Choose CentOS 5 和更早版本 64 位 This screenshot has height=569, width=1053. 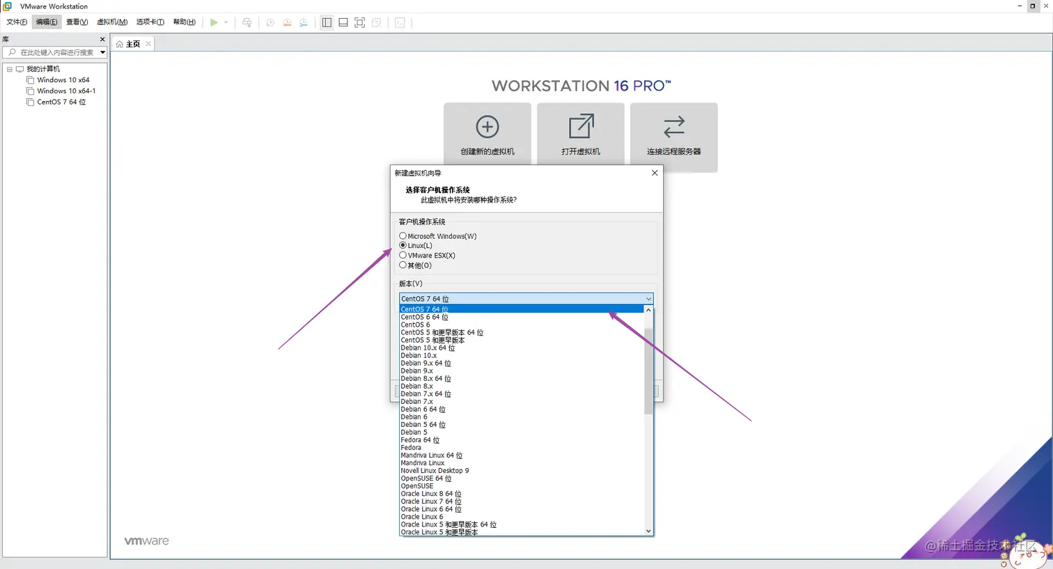click(522, 332)
